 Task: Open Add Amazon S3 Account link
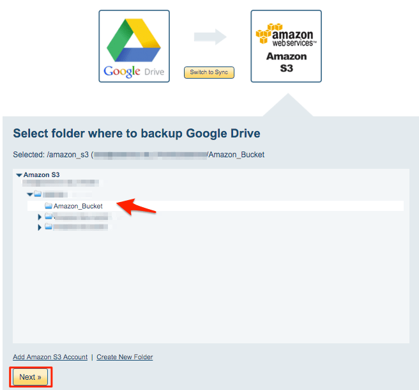click(x=50, y=357)
